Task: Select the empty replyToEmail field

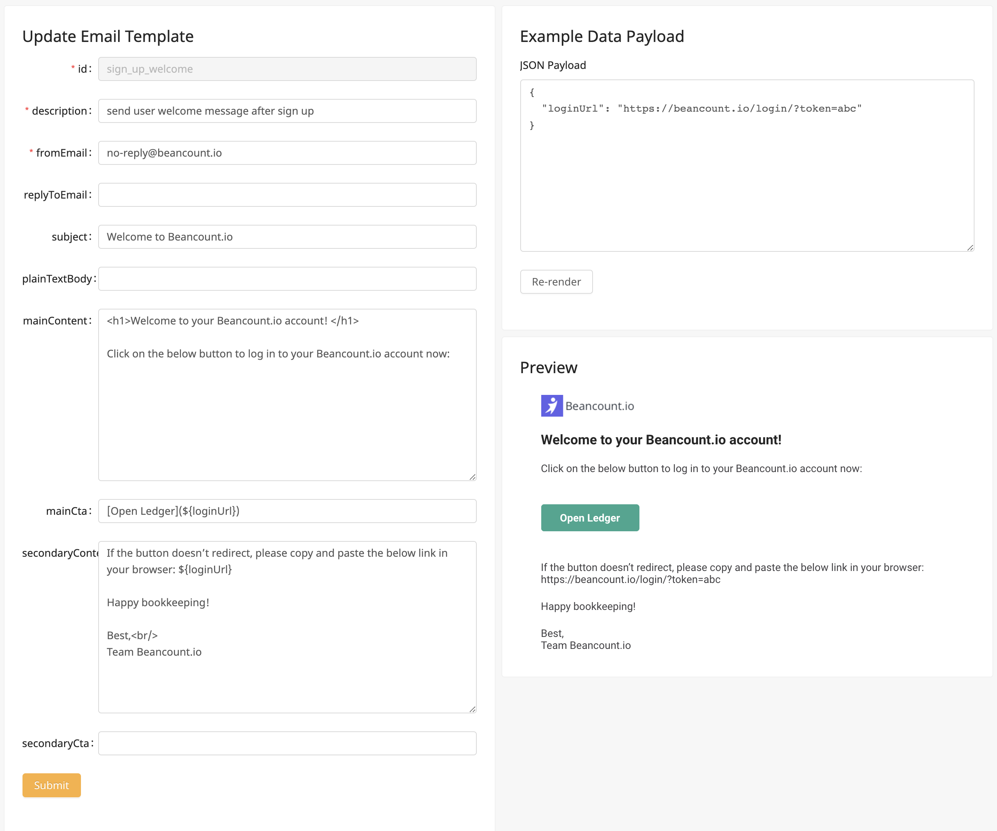Action: click(287, 194)
